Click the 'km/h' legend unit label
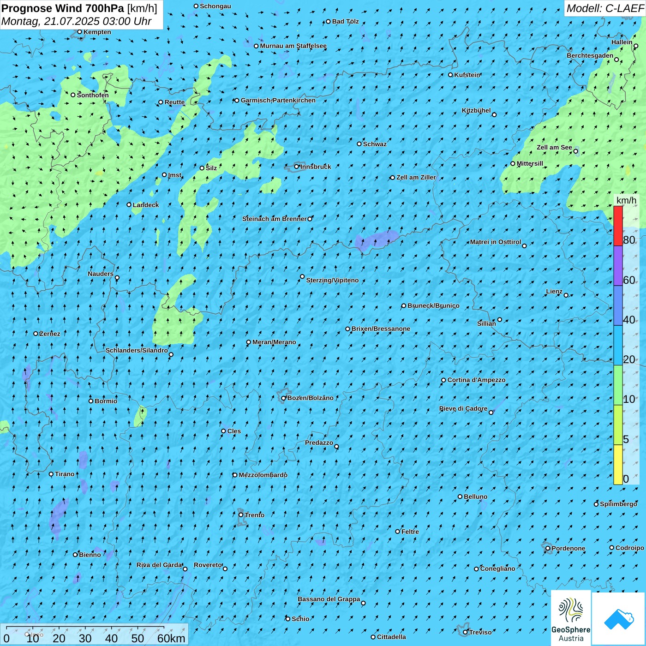Screen dimensions: 646x646 pos(626,200)
